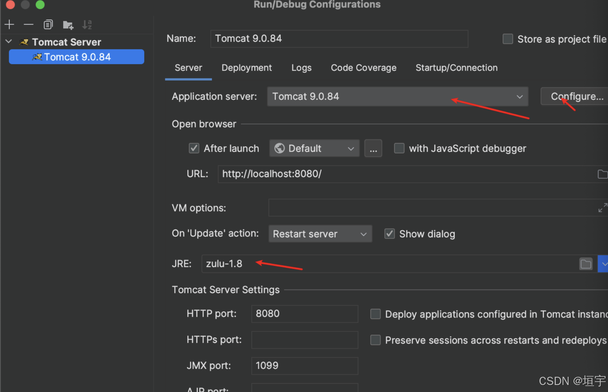Click the Open browser section label
Viewport: 608px width, 392px height.
pos(204,124)
